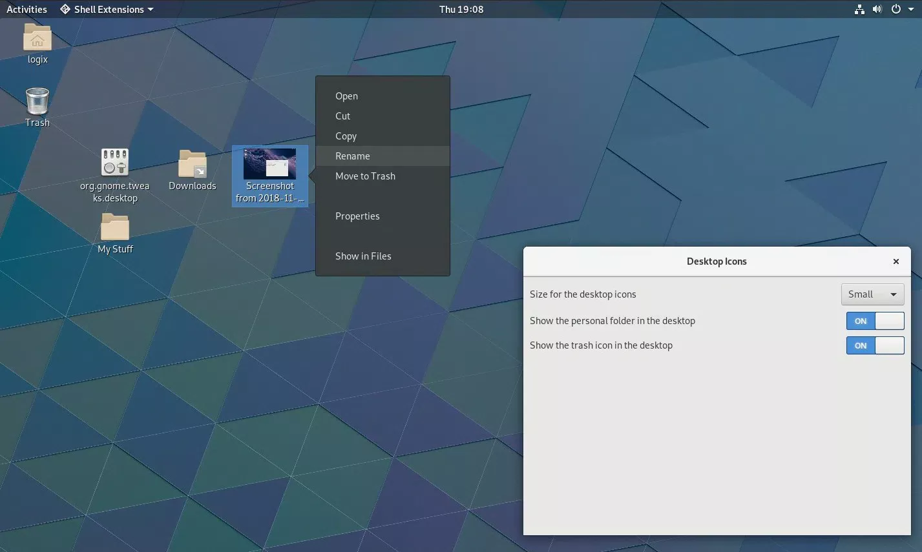Click Copy in the context menu

click(346, 136)
